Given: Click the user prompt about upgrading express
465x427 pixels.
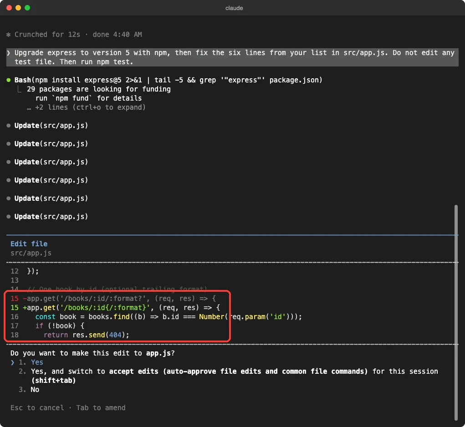Looking at the screenshot, I should (x=232, y=57).
